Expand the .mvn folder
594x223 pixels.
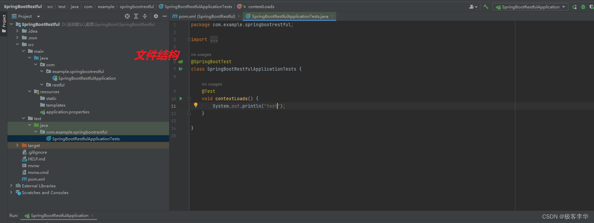(x=17, y=38)
